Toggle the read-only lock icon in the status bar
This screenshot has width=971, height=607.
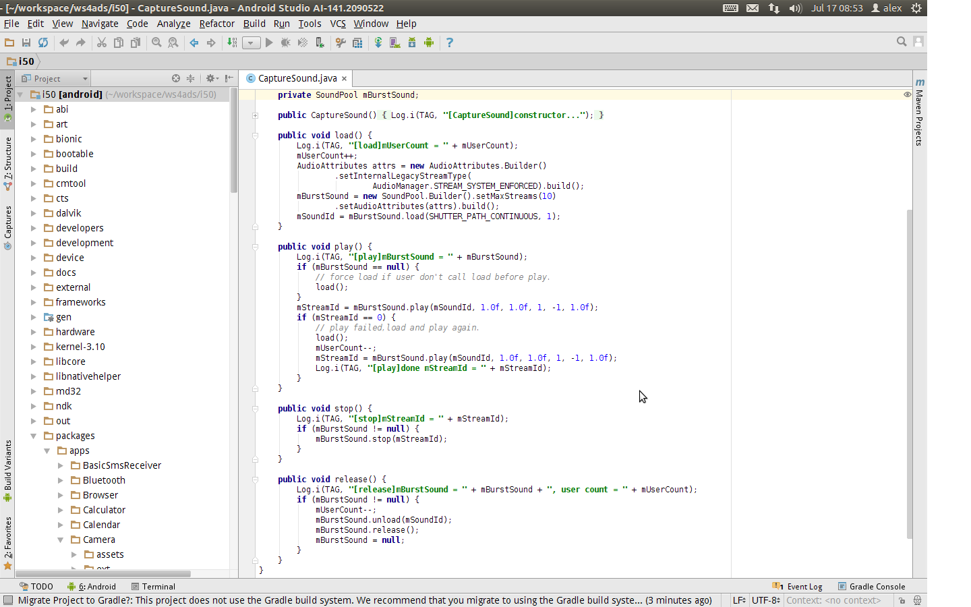tap(902, 600)
